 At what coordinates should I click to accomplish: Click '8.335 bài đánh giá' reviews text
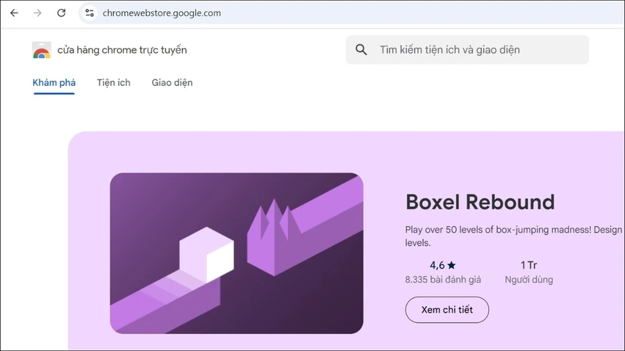click(x=443, y=280)
